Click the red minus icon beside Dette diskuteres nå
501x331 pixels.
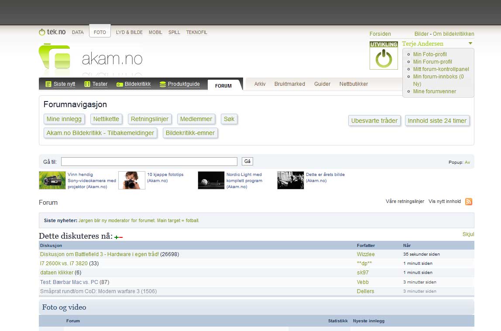pyautogui.click(x=121, y=237)
